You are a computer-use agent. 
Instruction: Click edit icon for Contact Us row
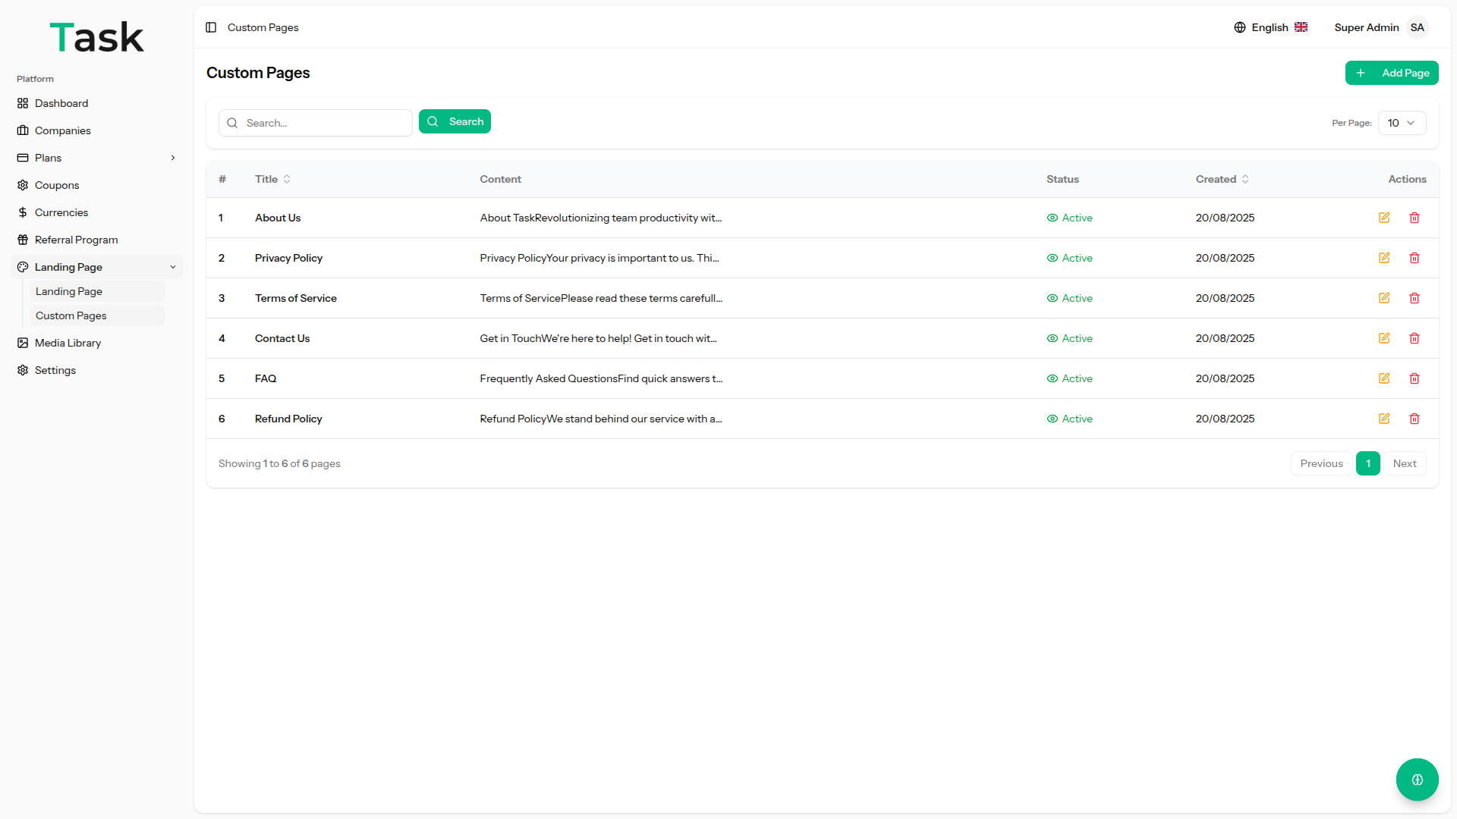(1384, 338)
